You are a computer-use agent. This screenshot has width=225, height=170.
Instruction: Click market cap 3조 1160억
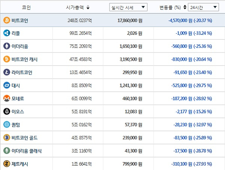tap(82, 151)
